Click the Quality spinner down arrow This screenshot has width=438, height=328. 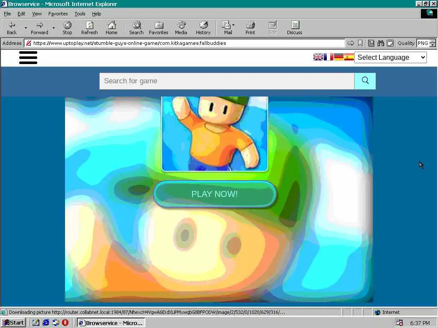pyautogui.click(x=433, y=45)
